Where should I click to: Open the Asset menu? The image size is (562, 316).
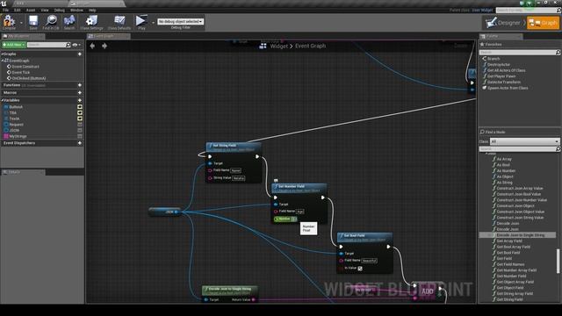pyautogui.click(x=31, y=10)
